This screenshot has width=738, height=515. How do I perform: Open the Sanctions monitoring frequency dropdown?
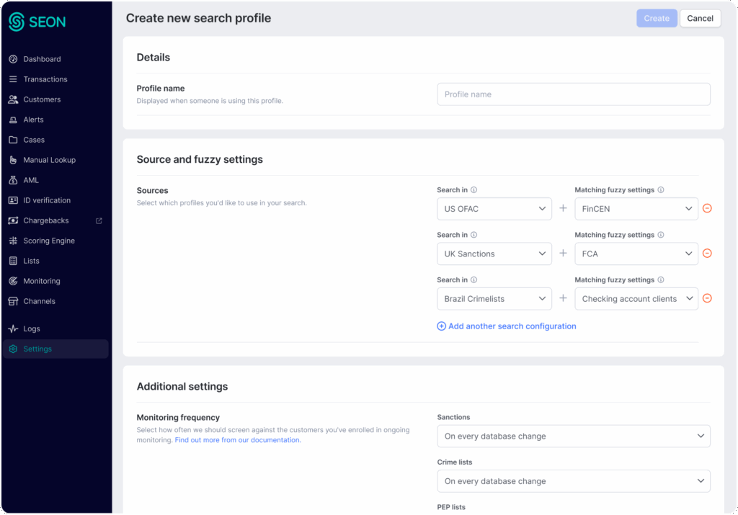coord(573,436)
